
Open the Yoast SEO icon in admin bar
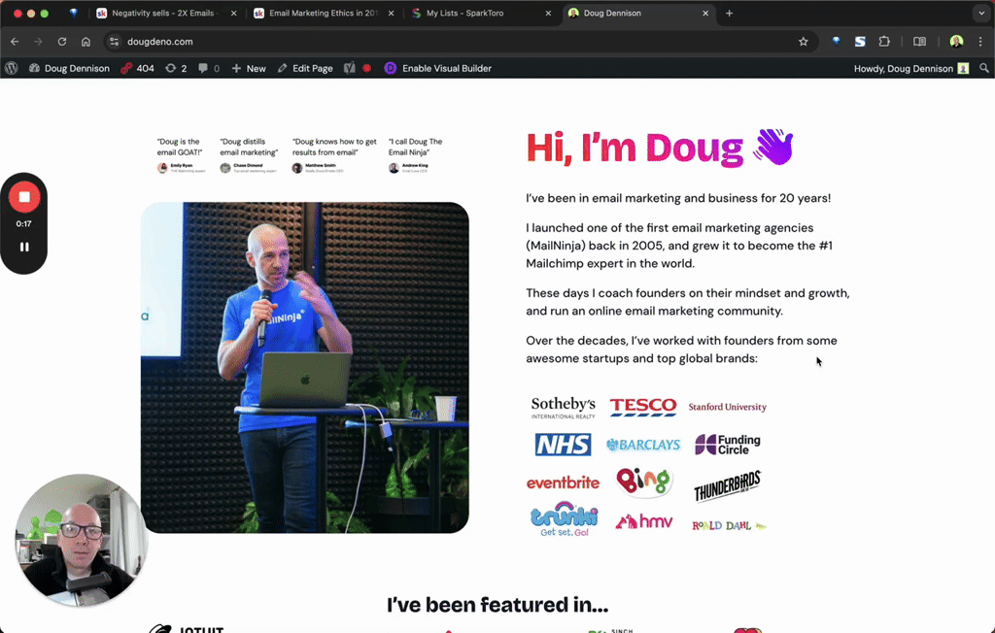(x=350, y=68)
